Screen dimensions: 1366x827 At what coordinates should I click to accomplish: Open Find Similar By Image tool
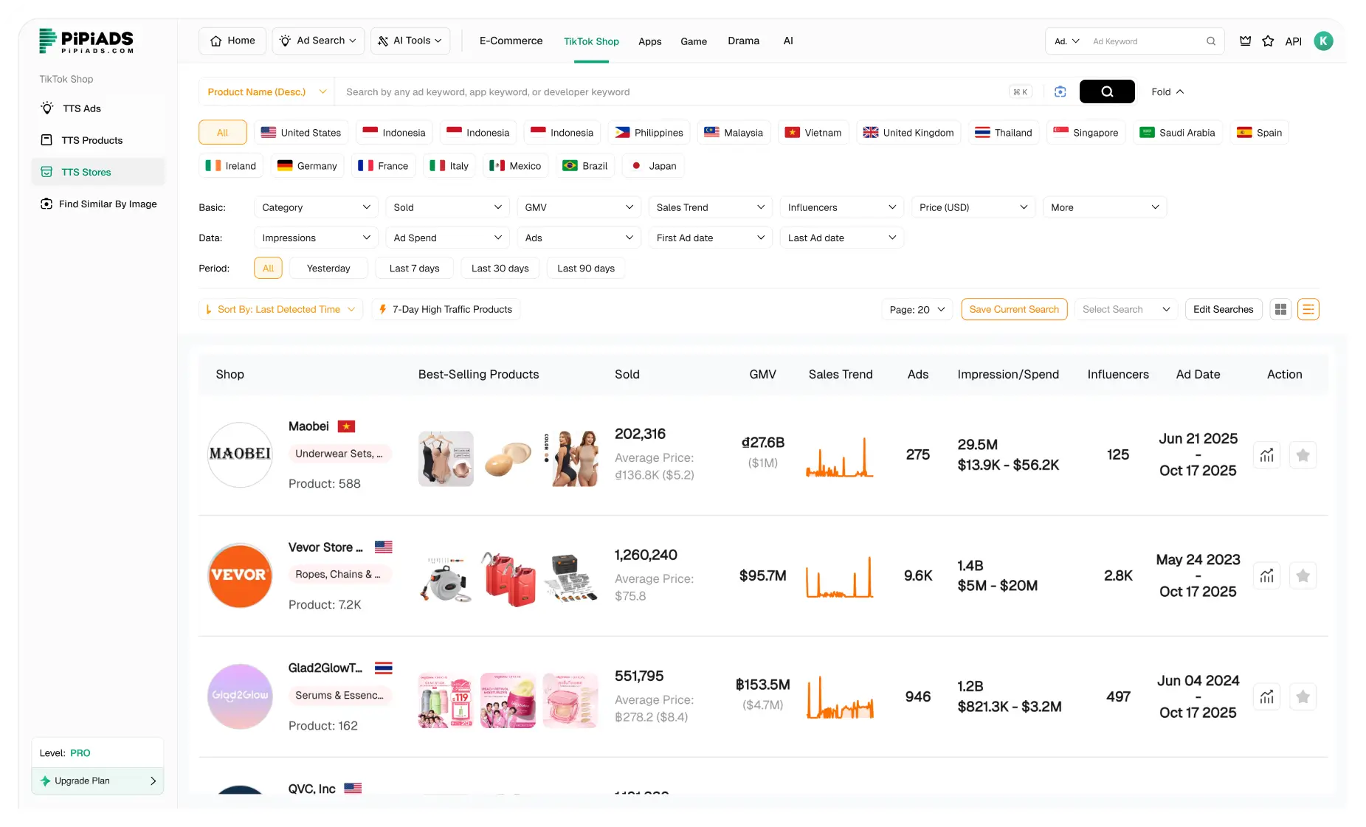click(x=108, y=204)
